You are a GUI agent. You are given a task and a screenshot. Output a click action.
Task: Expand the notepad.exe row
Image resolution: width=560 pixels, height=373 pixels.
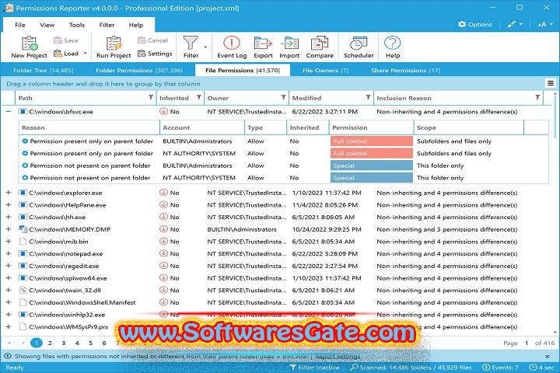coord(9,254)
